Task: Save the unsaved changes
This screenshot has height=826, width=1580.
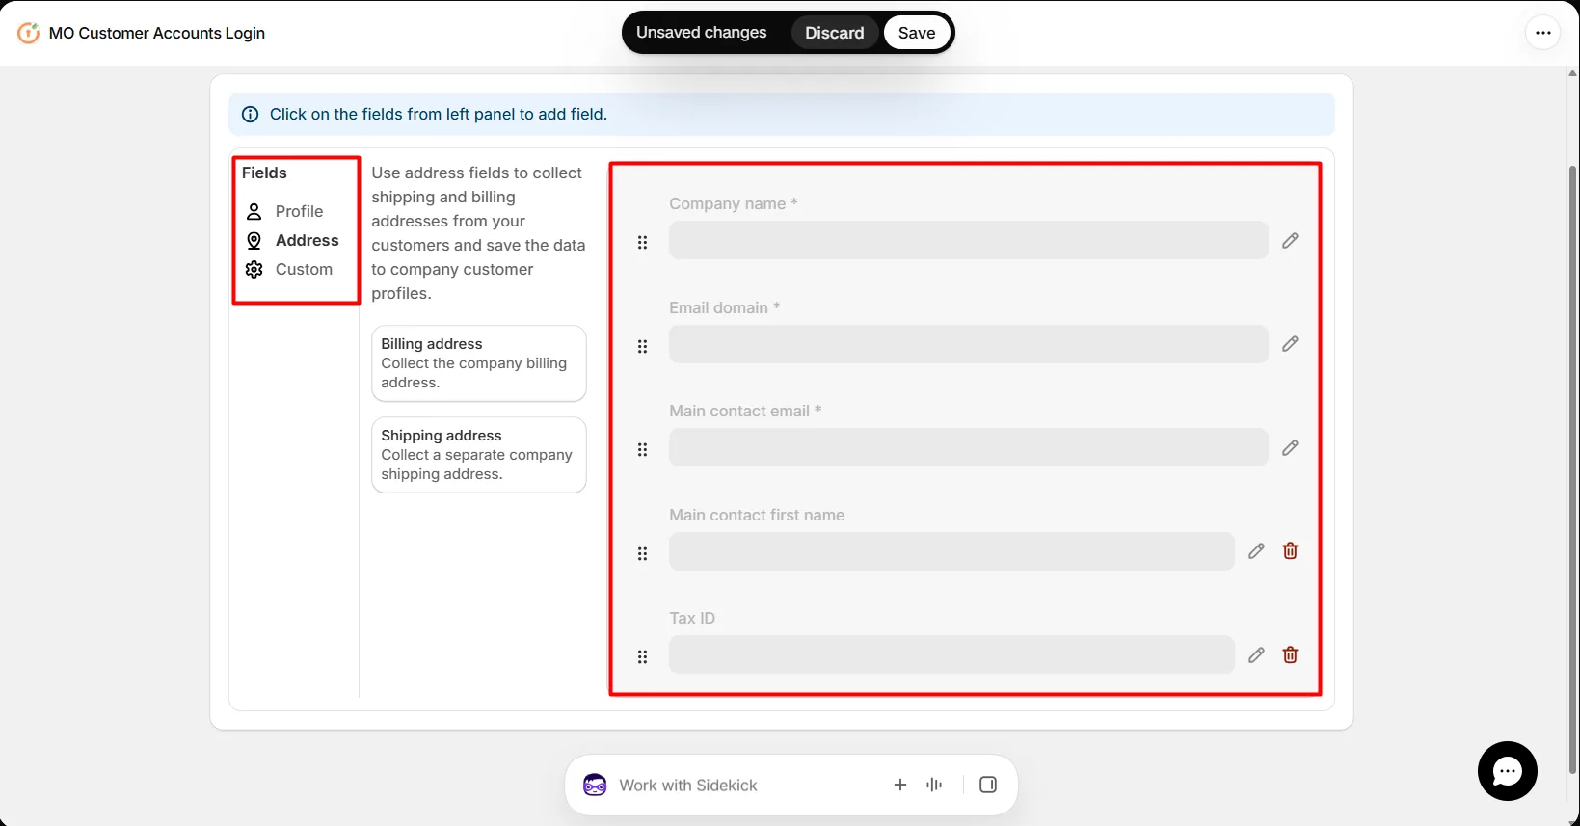Action: 917,33
